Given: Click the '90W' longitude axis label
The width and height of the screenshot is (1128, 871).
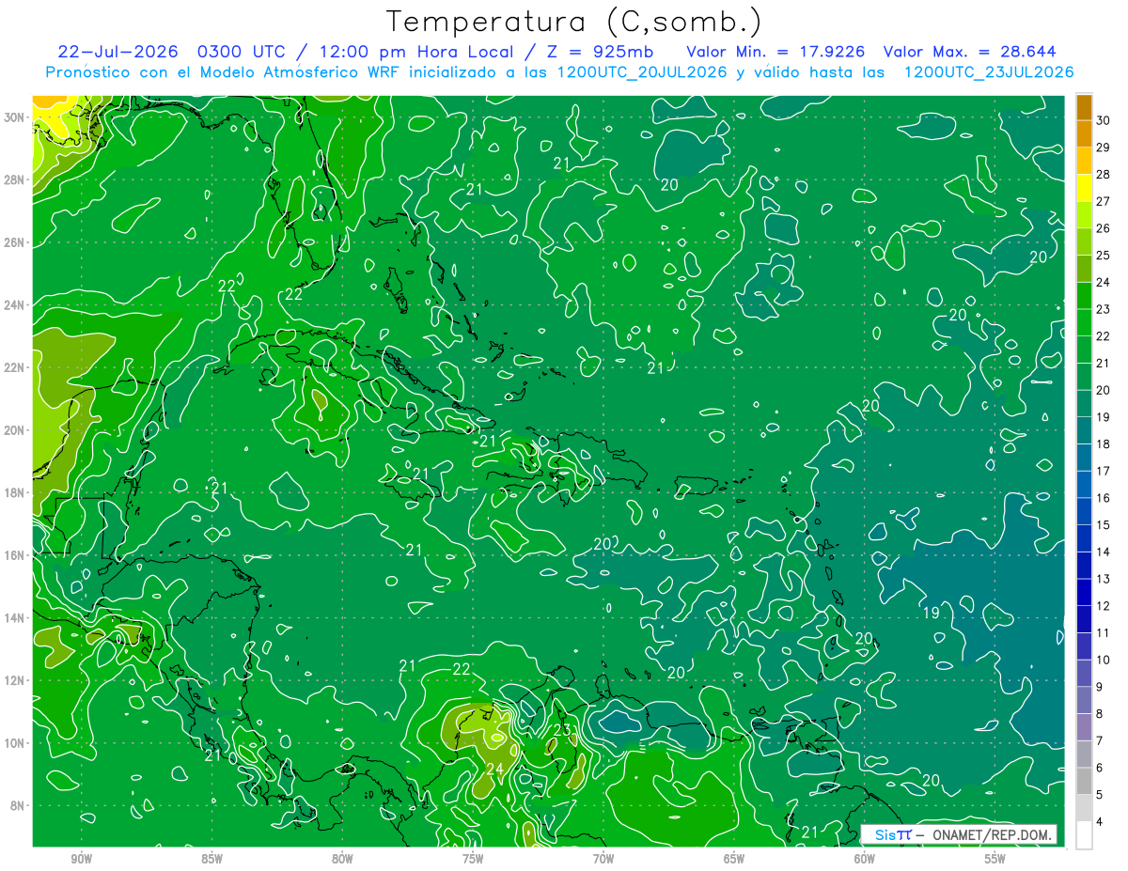Looking at the screenshot, I should point(81,859).
